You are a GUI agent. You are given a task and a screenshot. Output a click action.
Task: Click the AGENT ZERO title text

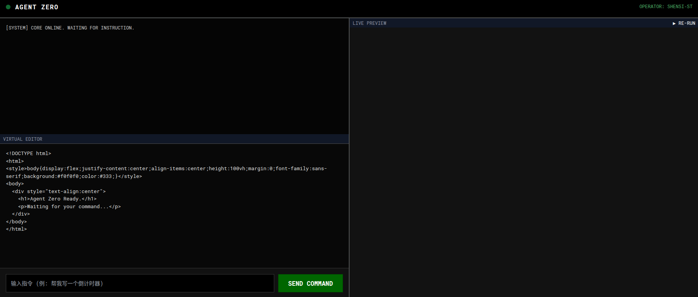pos(37,7)
